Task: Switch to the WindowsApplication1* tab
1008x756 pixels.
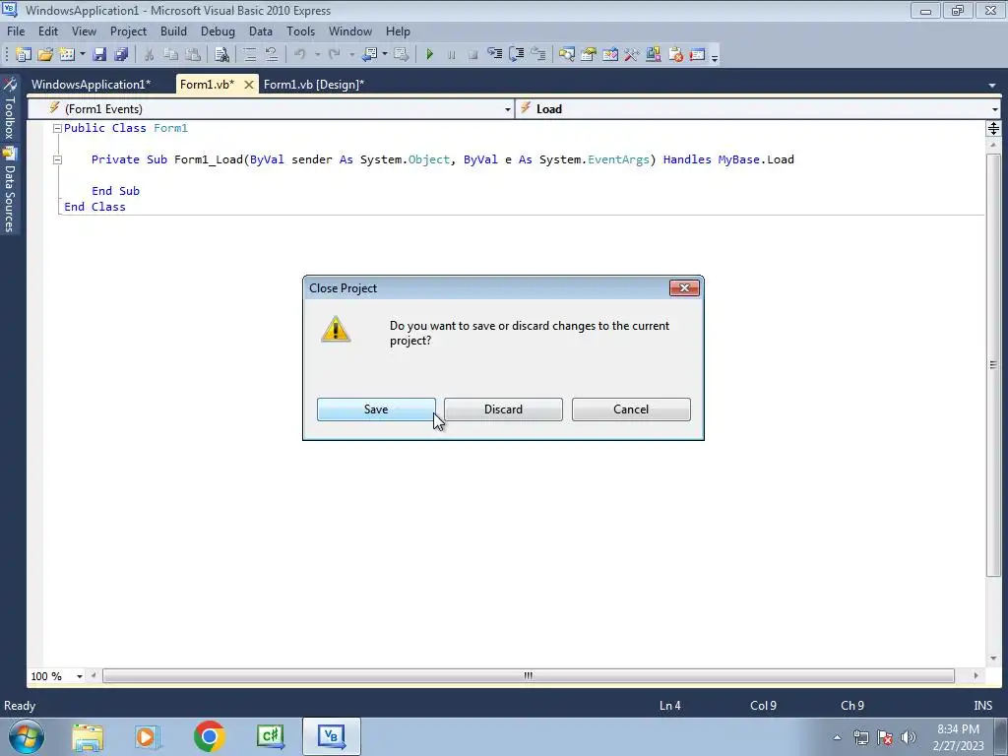Action: tap(91, 85)
